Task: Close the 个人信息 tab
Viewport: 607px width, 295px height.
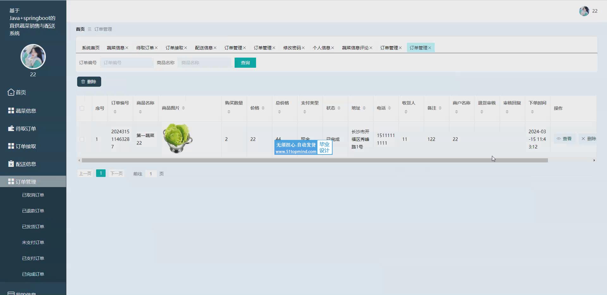Action: (x=333, y=48)
